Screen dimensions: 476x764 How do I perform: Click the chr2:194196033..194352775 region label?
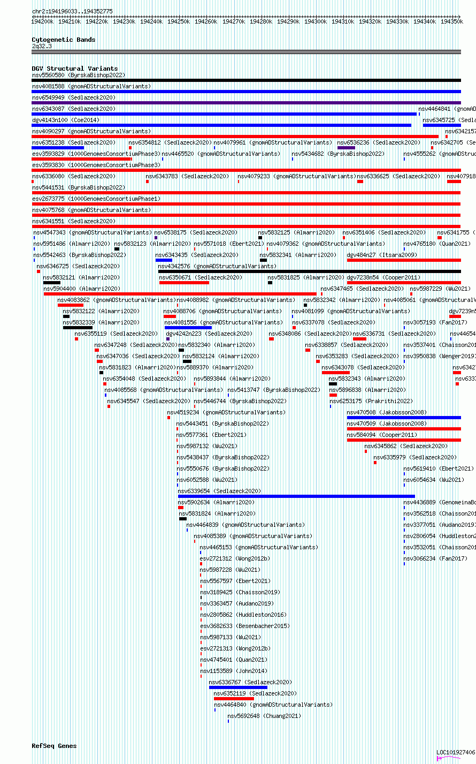[72, 11]
